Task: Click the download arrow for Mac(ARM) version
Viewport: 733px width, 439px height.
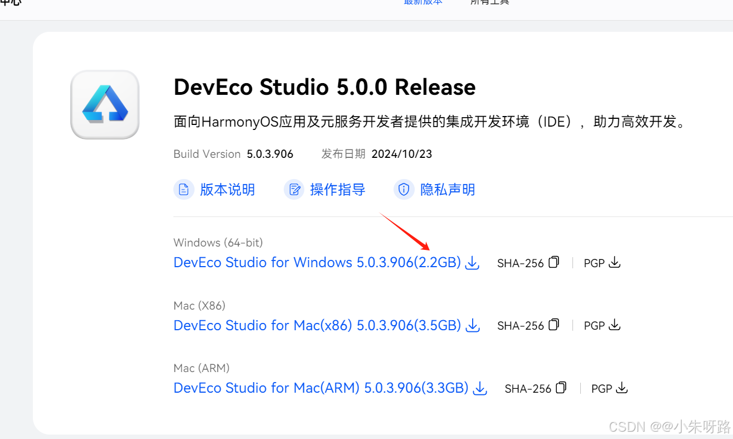Action: [x=479, y=388]
